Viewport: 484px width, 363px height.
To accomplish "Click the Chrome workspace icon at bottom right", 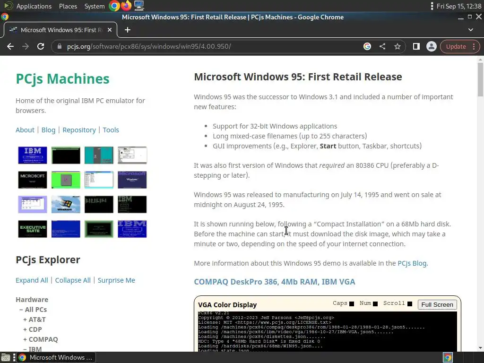I will [x=448, y=357].
